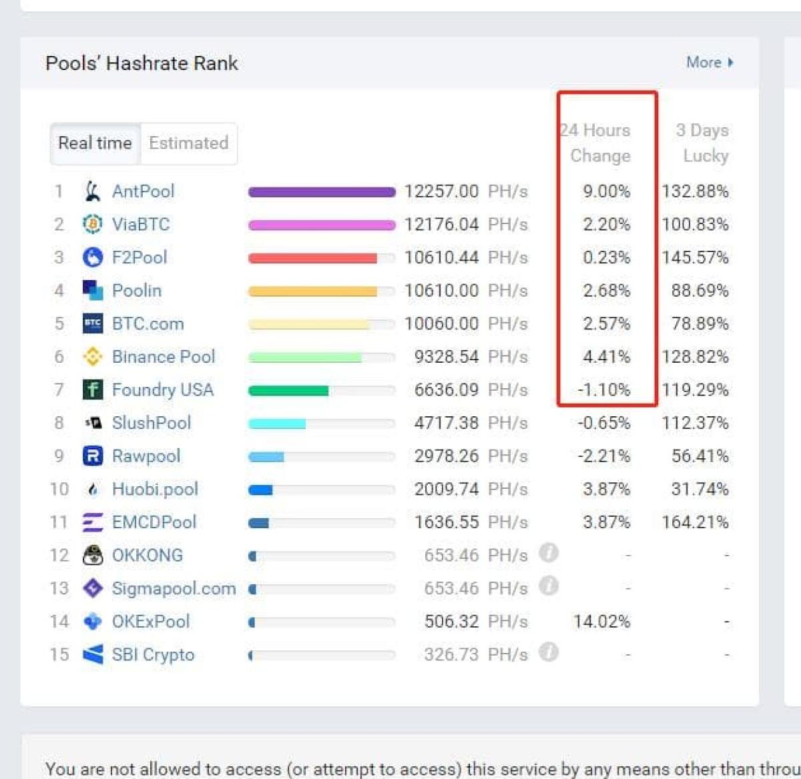Switch to the Estimated tab
The image size is (801, 779).
point(188,143)
